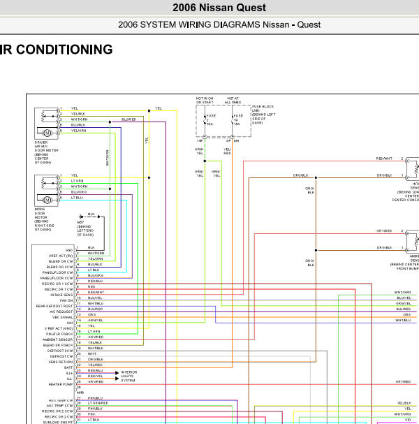
Task: Click the "AUX TEMP CCW" pin label
Action: (60, 406)
